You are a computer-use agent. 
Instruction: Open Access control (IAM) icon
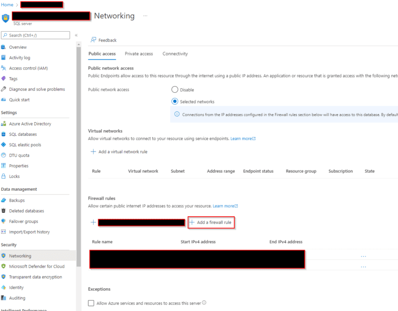(x=4, y=68)
